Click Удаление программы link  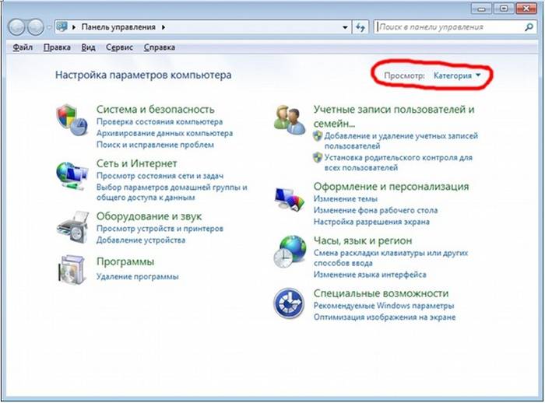[137, 276]
